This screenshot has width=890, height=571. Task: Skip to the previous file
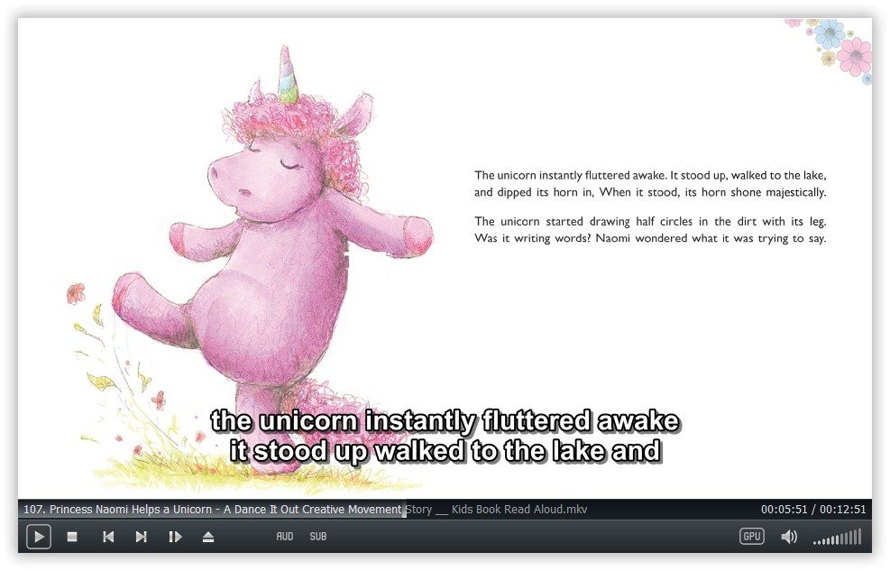(108, 537)
